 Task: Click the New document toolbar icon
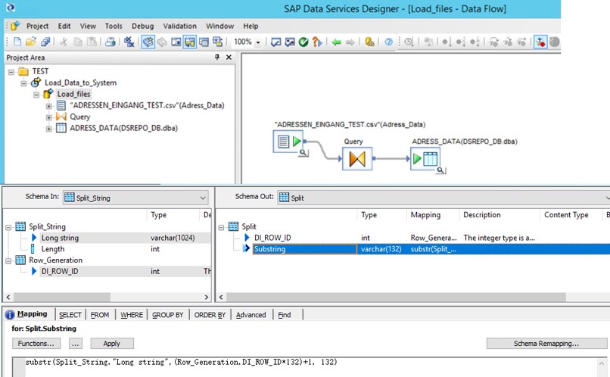point(17,42)
